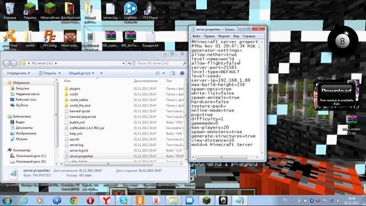Click Explorer file list horizontal scrollbar
366x206 pixels.
point(108,164)
